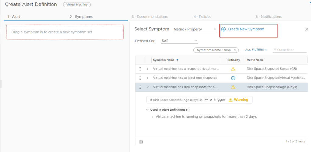Go to the 5 - Notifications tab

click(x=268, y=17)
